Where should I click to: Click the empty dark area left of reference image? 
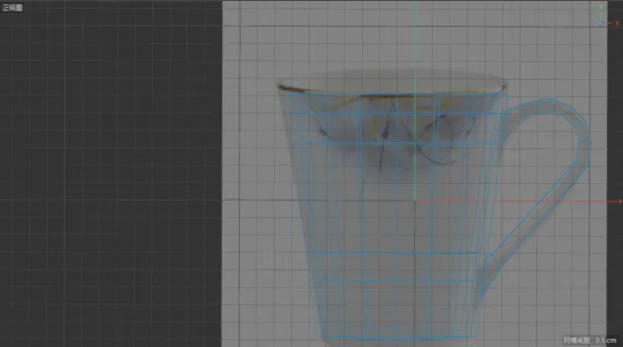[x=111, y=174]
